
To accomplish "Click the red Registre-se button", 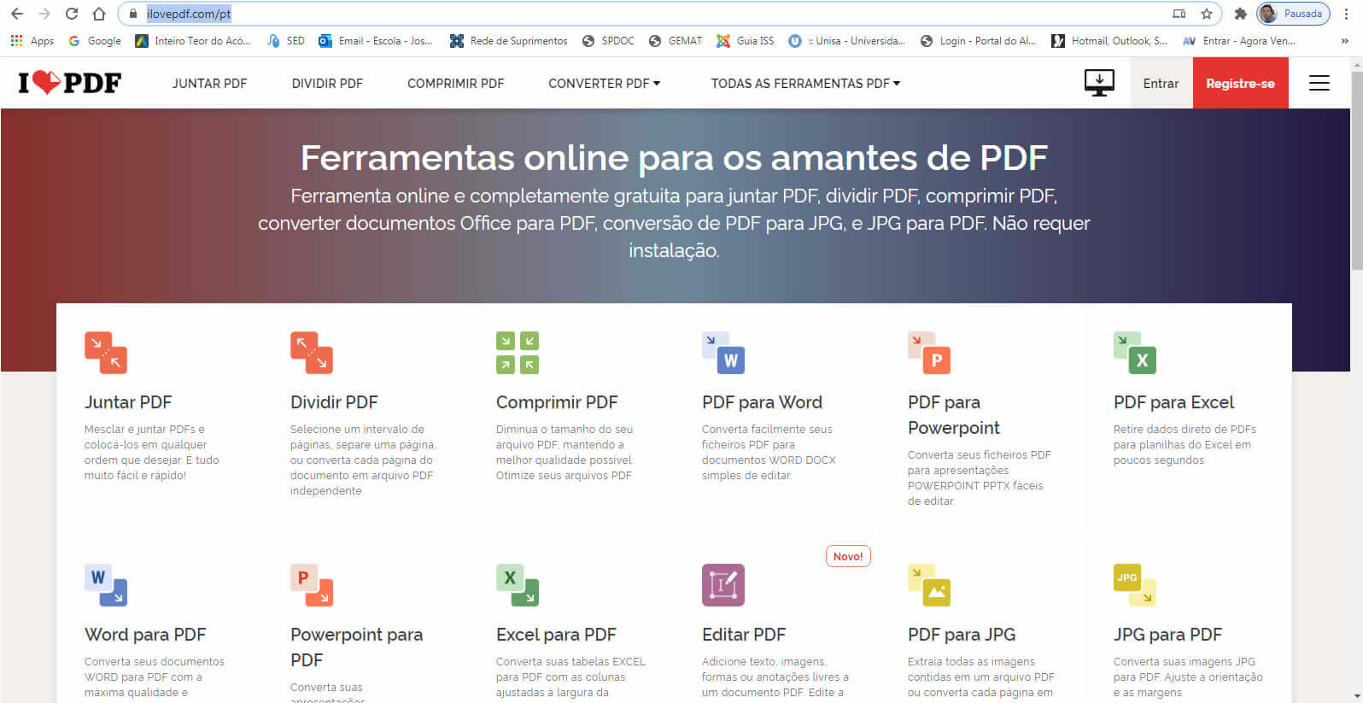I will tap(1240, 83).
